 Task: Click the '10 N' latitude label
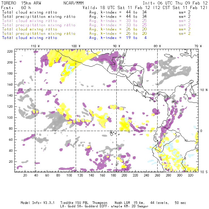[204, 90]
